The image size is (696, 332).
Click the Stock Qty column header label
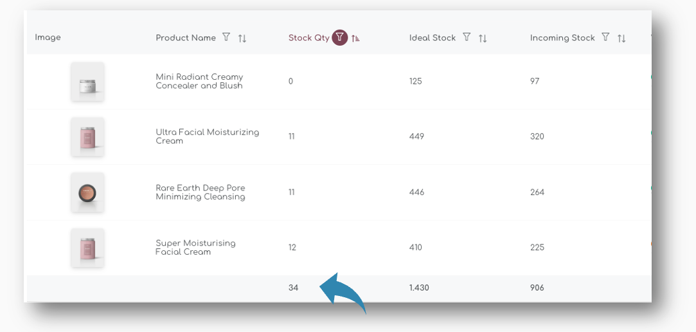coord(308,38)
